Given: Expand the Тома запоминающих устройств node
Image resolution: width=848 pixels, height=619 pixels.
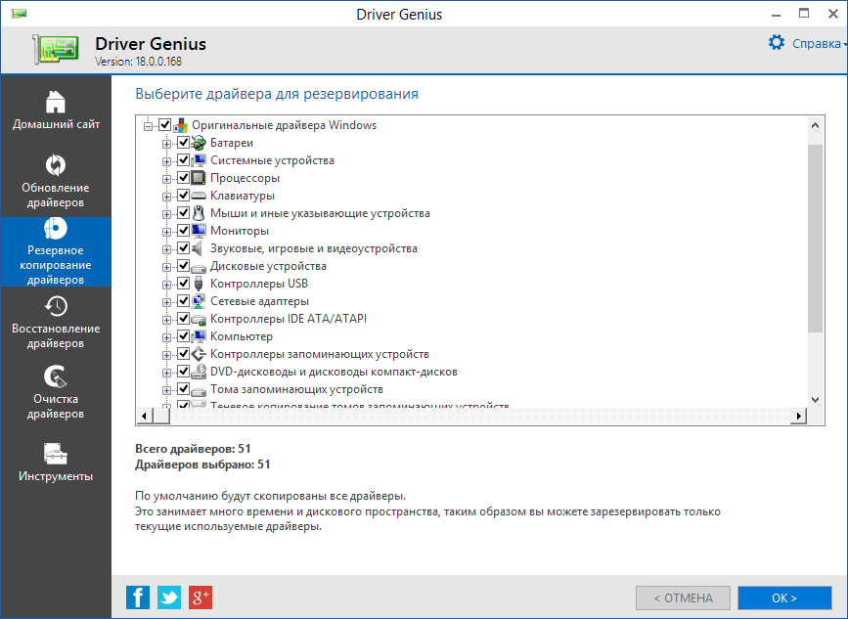Looking at the screenshot, I should pyautogui.click(x=166, y=390).
